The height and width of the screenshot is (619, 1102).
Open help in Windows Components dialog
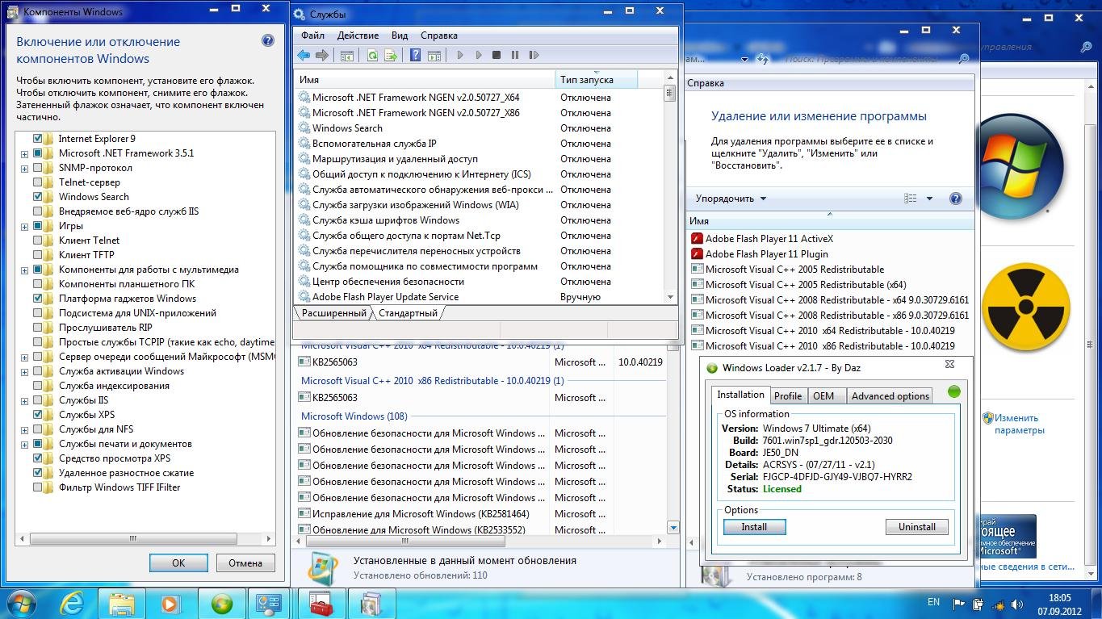tap(268, 41)
